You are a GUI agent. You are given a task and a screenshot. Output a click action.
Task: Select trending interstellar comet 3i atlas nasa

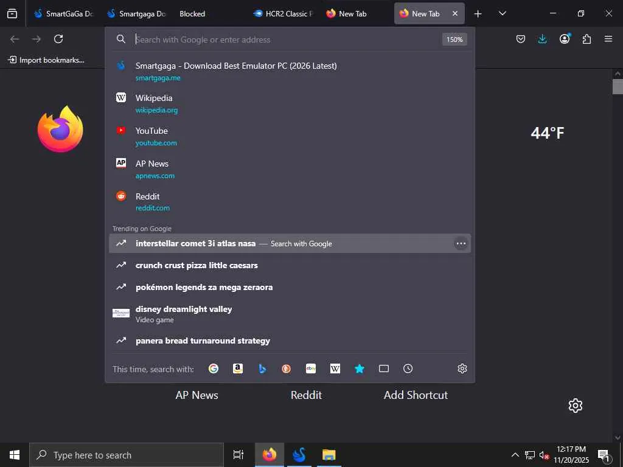click(x=290, y=243)
